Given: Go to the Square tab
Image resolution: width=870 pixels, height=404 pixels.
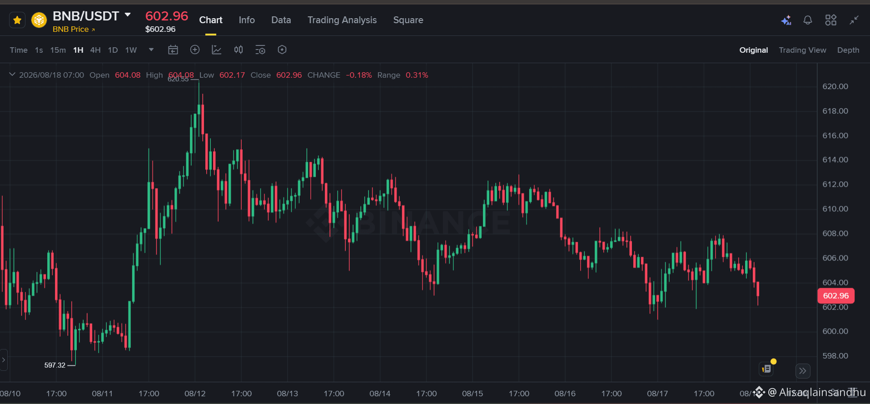Looking at the screenshot, I should pos(408,20).
